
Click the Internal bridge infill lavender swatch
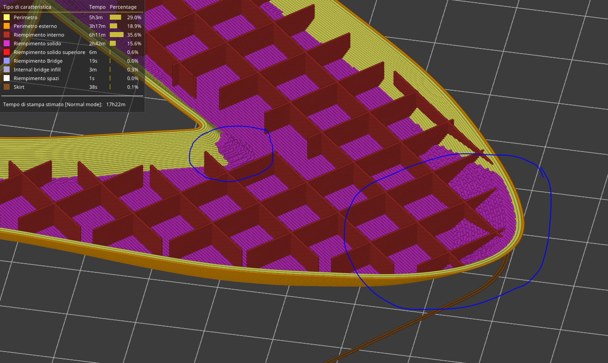(x=6, y=70)
